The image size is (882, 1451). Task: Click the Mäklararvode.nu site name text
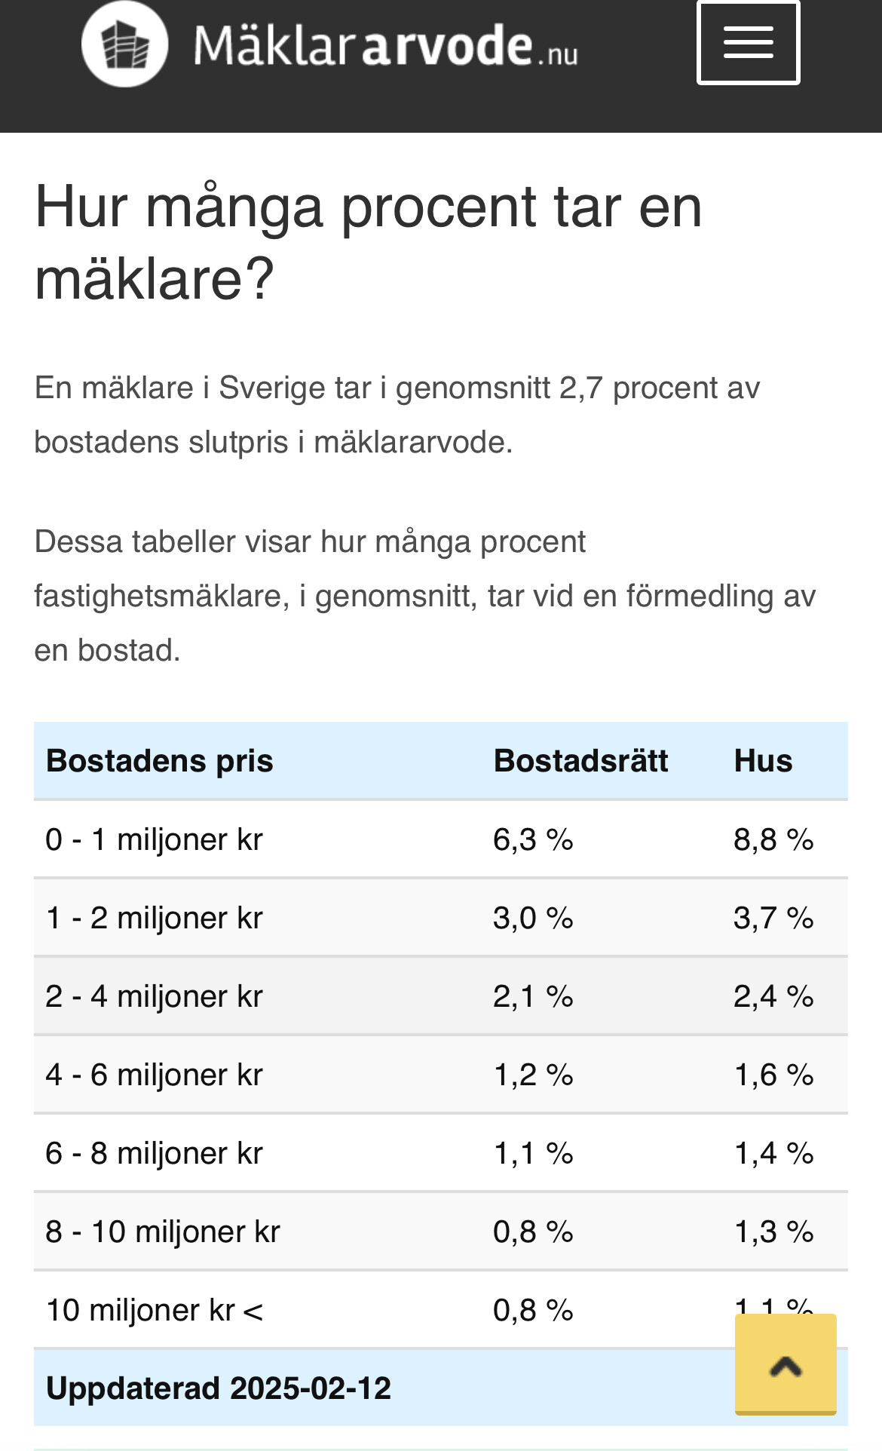click(x=385, y=45)
